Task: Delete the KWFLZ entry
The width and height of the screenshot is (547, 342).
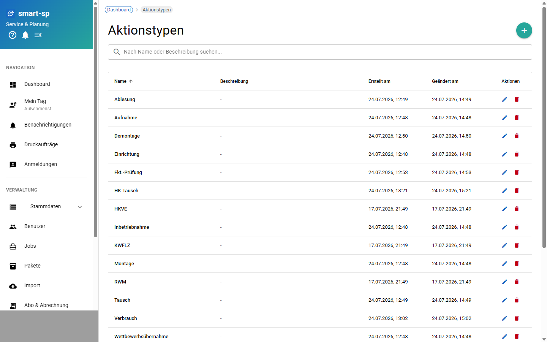Action: pyautogui.click(x=517, y=245)
